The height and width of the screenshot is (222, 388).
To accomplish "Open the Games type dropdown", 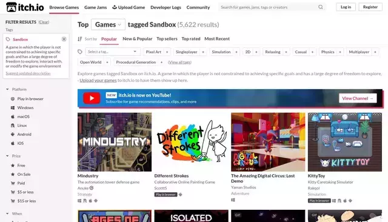I will [108, 24].
